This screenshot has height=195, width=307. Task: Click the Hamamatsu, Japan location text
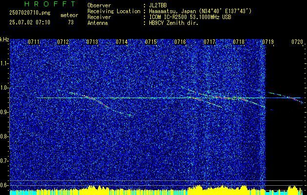pyautogui.click(x=200, y=11)
